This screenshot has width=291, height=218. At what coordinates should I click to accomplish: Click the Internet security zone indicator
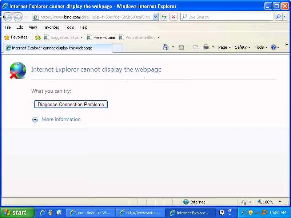(x=194, y=202)
